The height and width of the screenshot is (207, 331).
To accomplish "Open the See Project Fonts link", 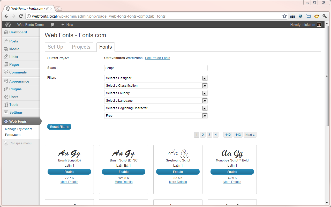I will tap(157, 58).
